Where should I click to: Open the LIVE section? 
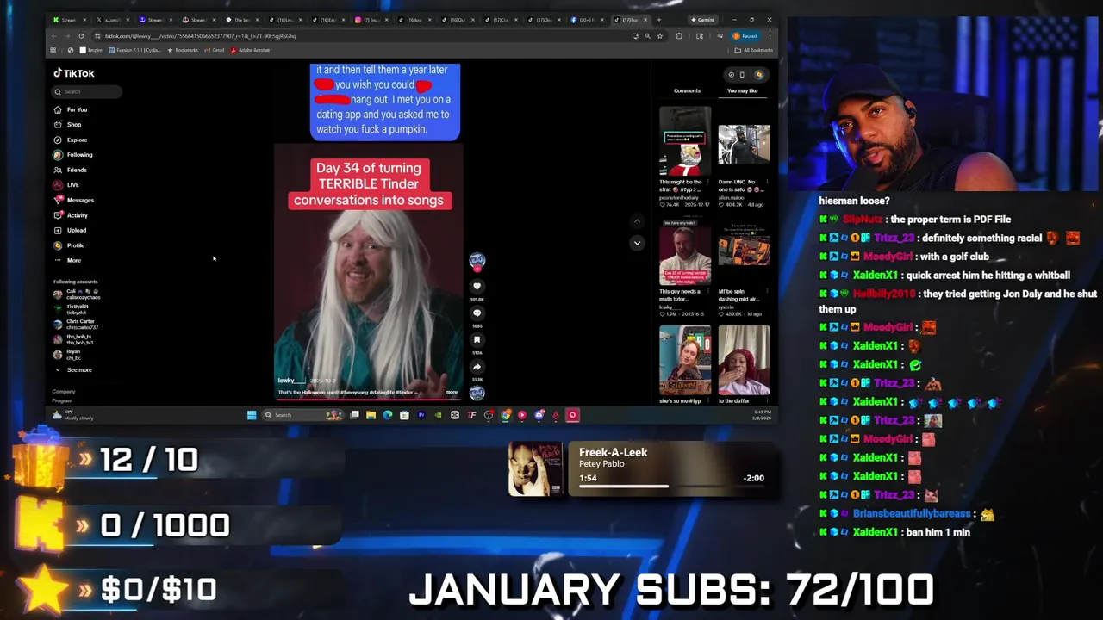(x=66, y=185)
